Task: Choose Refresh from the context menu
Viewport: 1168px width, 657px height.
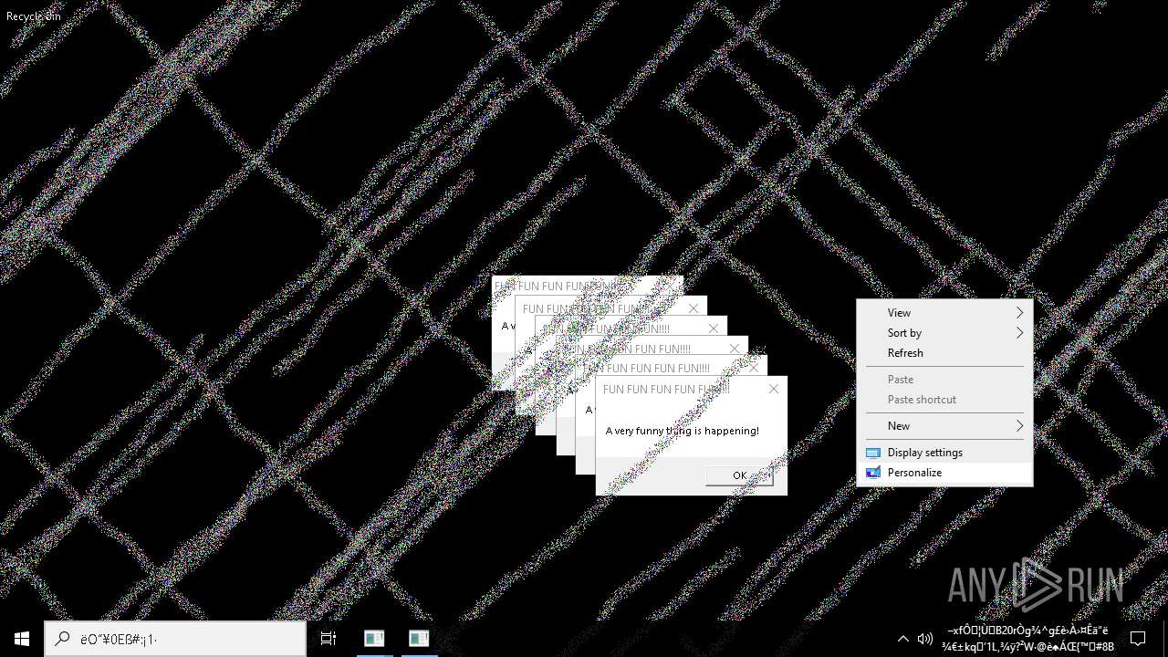Action: (x=944, y=353)
